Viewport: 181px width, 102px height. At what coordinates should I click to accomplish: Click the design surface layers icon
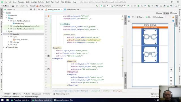tap(129, 17)
